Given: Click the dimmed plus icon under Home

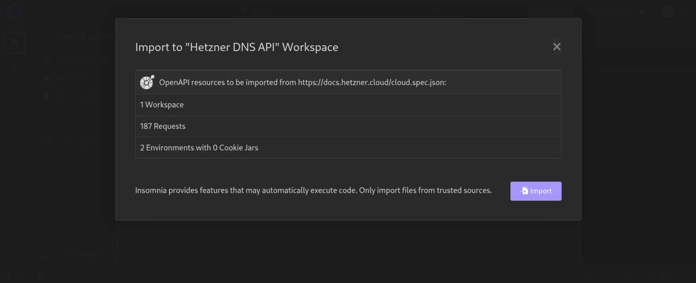Looking at the screenshot, I should point(15,69).
